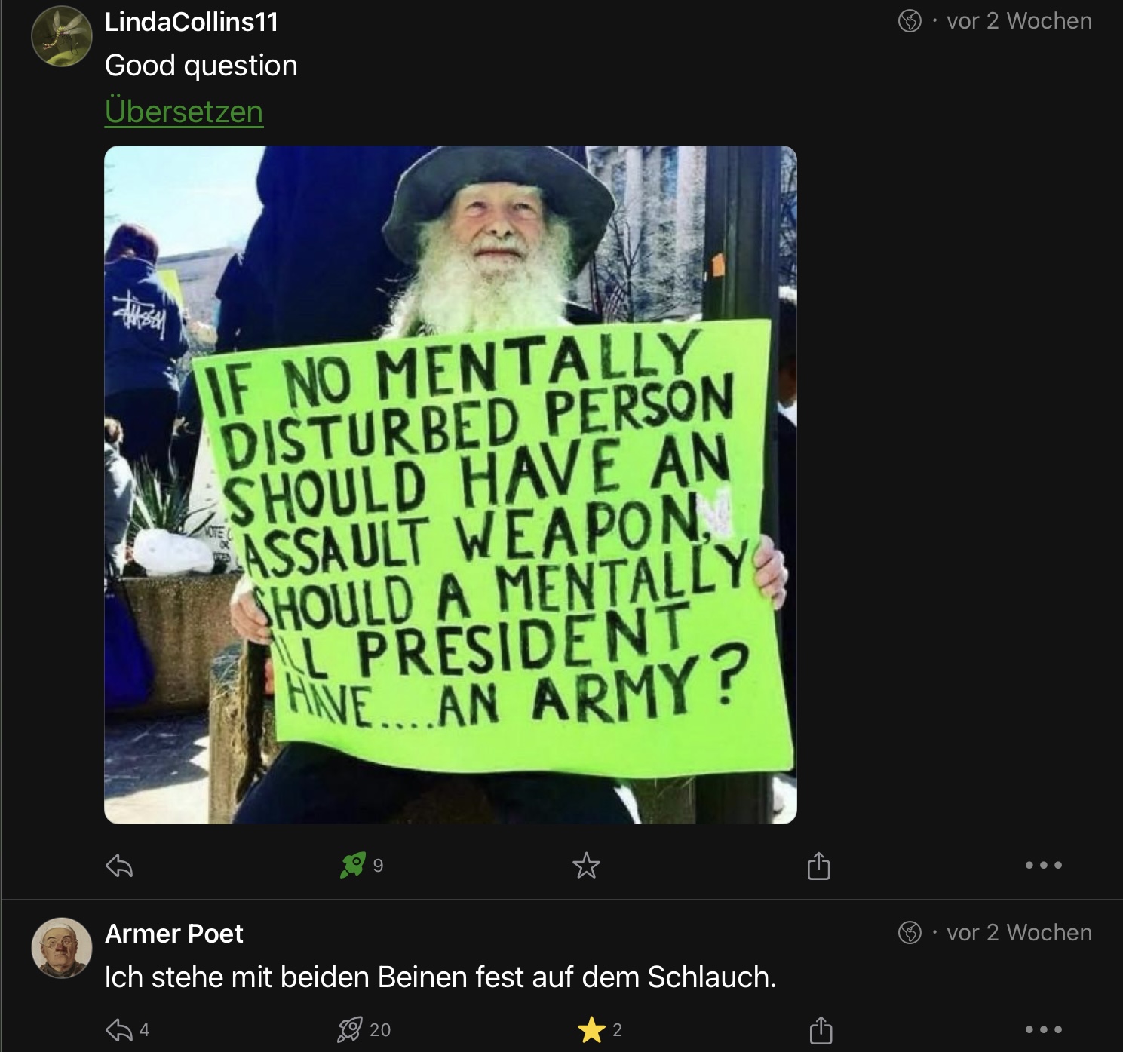
Task: Share Armer Poet's post
Action: tap(820, 1029)
